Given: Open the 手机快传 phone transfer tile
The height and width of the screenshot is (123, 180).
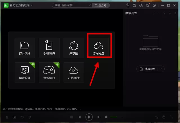Looking at the screenshot, I should click(49, 48).
